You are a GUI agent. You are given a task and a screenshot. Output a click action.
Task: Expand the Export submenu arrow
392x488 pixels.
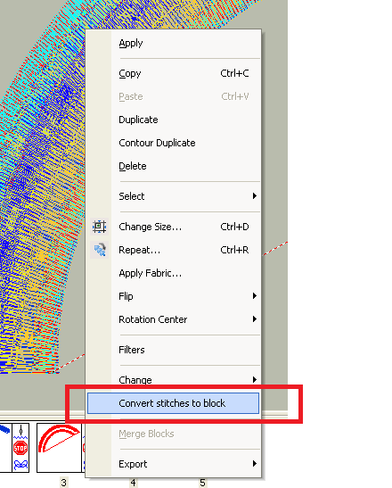click(255, 464)
